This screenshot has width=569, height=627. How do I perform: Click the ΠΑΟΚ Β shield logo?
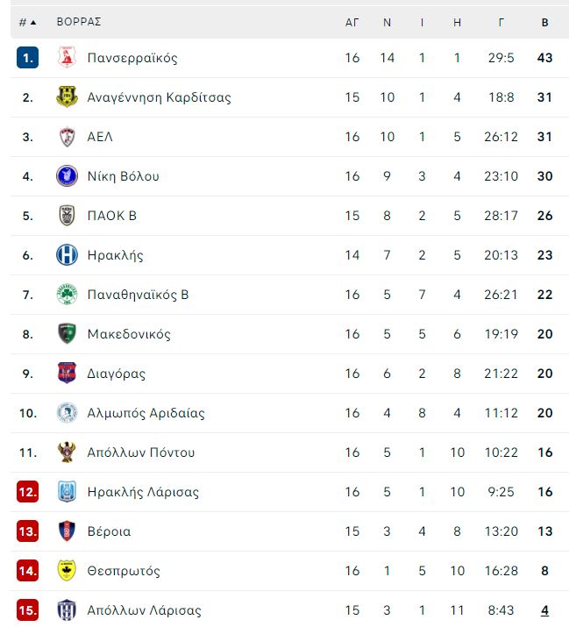click(x=67, y=216)
